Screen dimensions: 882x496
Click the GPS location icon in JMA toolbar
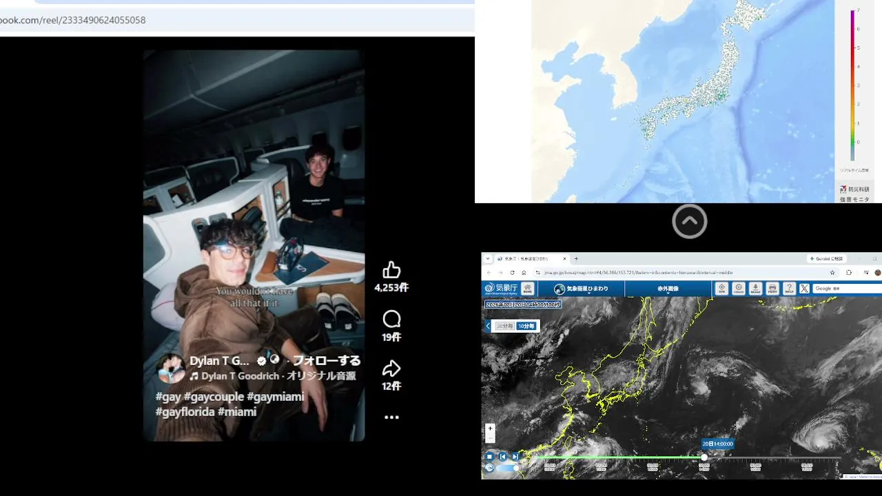[721, 289]
